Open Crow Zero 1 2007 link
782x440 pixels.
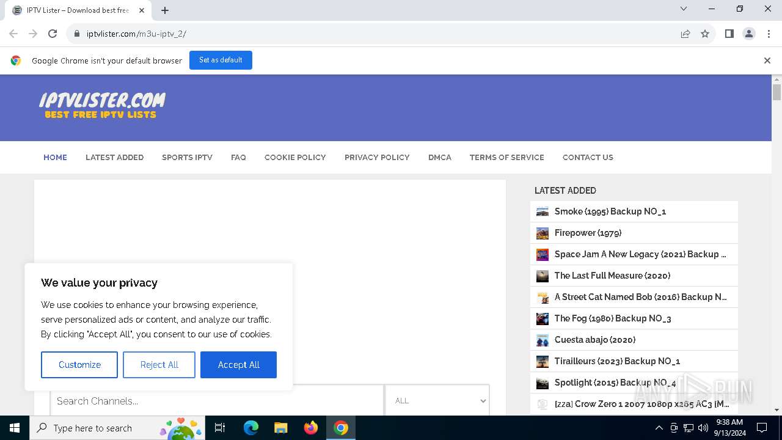[x=642, y=404]
